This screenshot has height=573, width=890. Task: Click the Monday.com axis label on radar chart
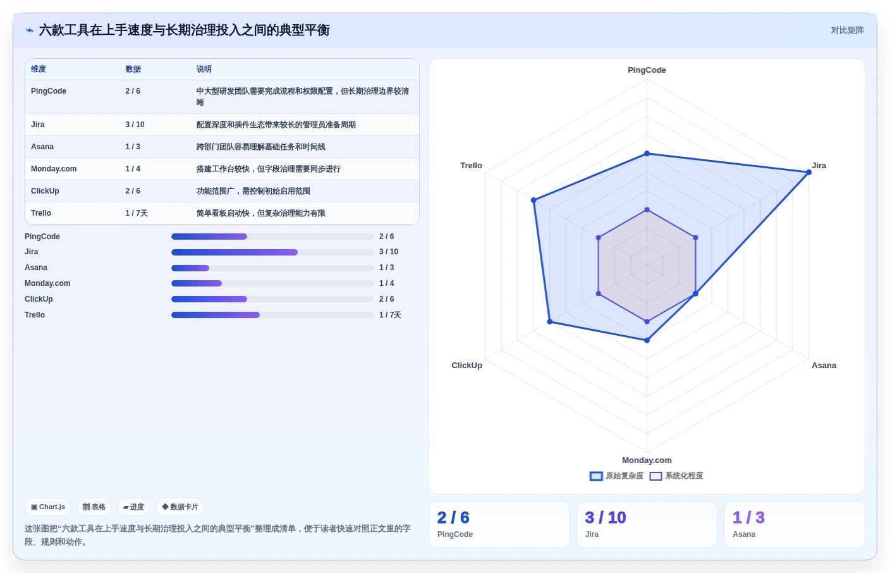pos(647,460)
